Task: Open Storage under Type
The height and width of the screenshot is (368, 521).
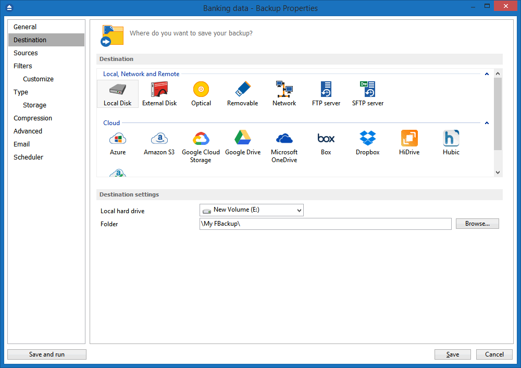Action: (x=46, y=105)
